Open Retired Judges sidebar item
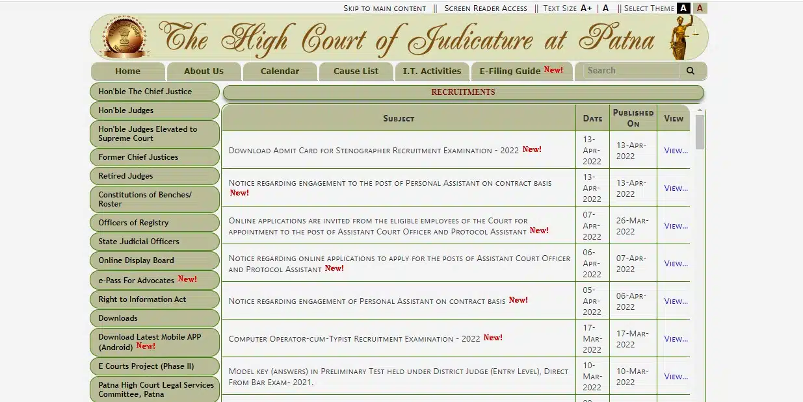The height and width of the screenshot is (402, 803). [155, 176]
